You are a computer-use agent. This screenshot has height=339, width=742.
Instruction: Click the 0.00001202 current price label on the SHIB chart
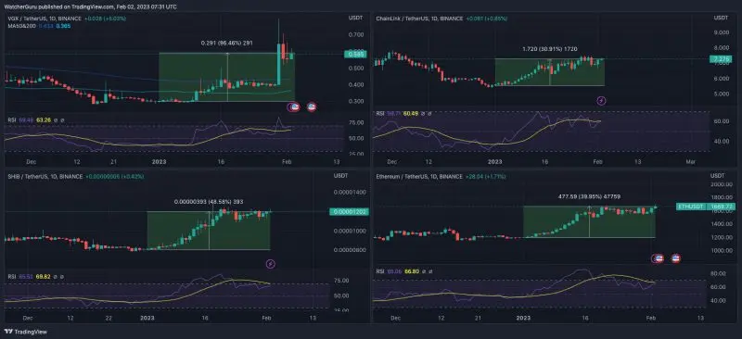coord(349,212)
